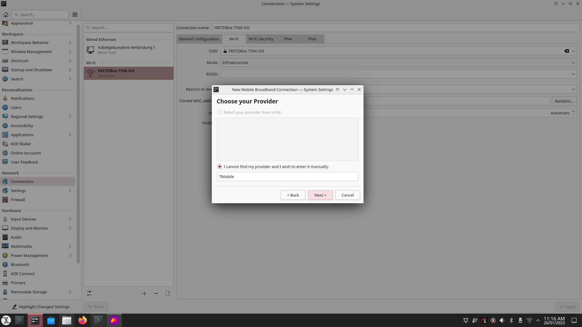This screenshot has height=327, width=582.
Task: Click the remove connection minus icon
Action: pos(156,293)
